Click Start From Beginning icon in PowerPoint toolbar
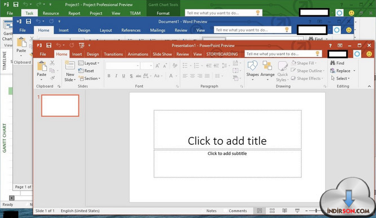This screenshot has width=376, height=218. tap(81, 45)
